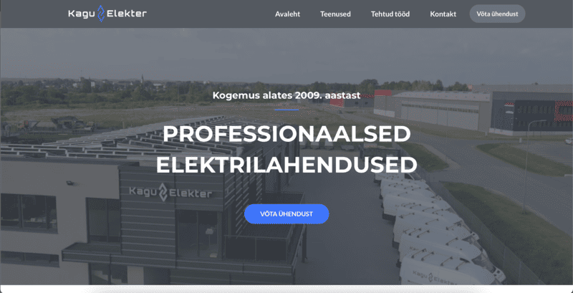Click the blue VÕTA ÜHENDUST hero button
Screen dimensions: 573x293
click(286, 213)
